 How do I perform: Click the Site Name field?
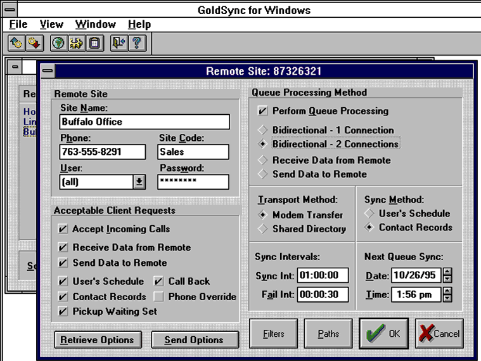pos(144,122)
